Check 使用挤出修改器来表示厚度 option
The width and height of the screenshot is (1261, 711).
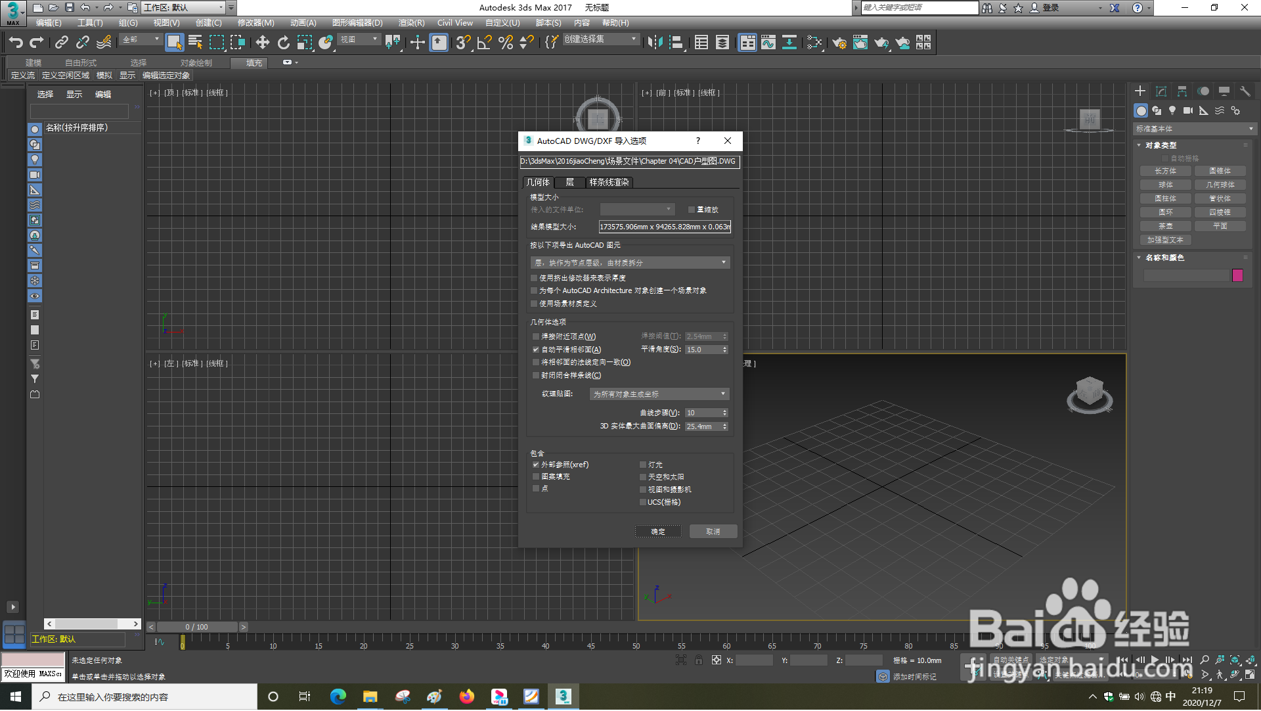point(534,278)
